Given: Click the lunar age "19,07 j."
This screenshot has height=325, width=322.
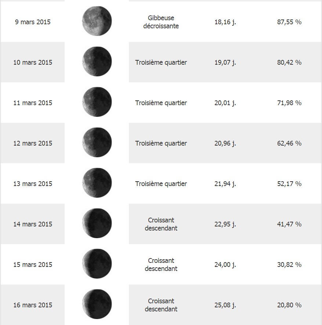Looking at the screenshot, I should pos(225,63).
